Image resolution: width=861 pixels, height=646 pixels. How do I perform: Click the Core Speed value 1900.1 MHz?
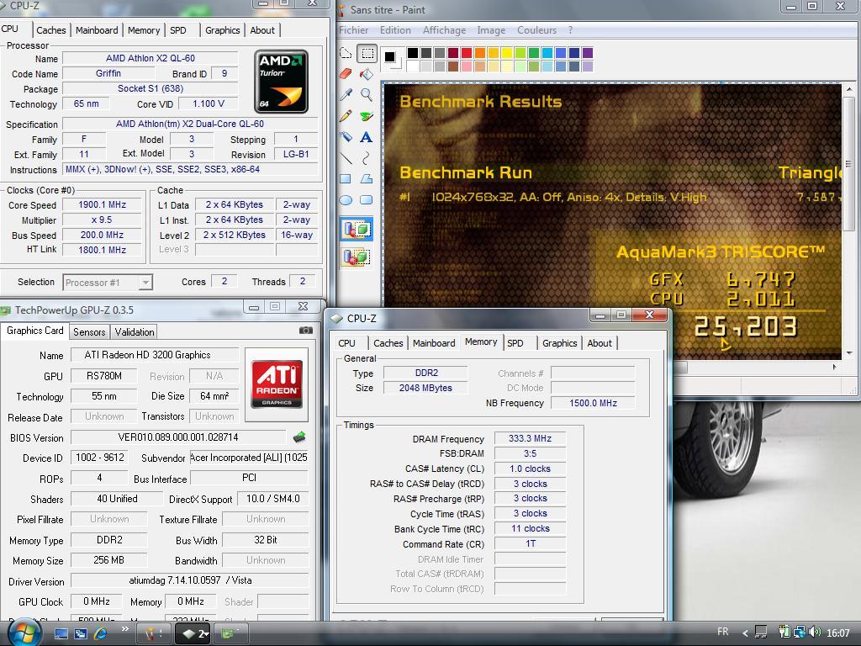(102, 205)
